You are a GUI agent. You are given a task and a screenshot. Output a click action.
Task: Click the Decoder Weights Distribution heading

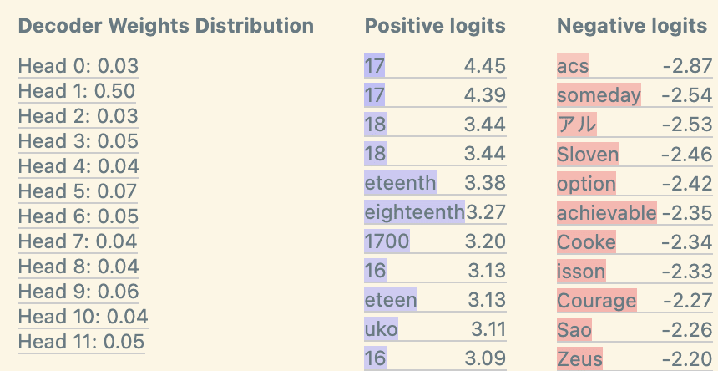(166, 26)
